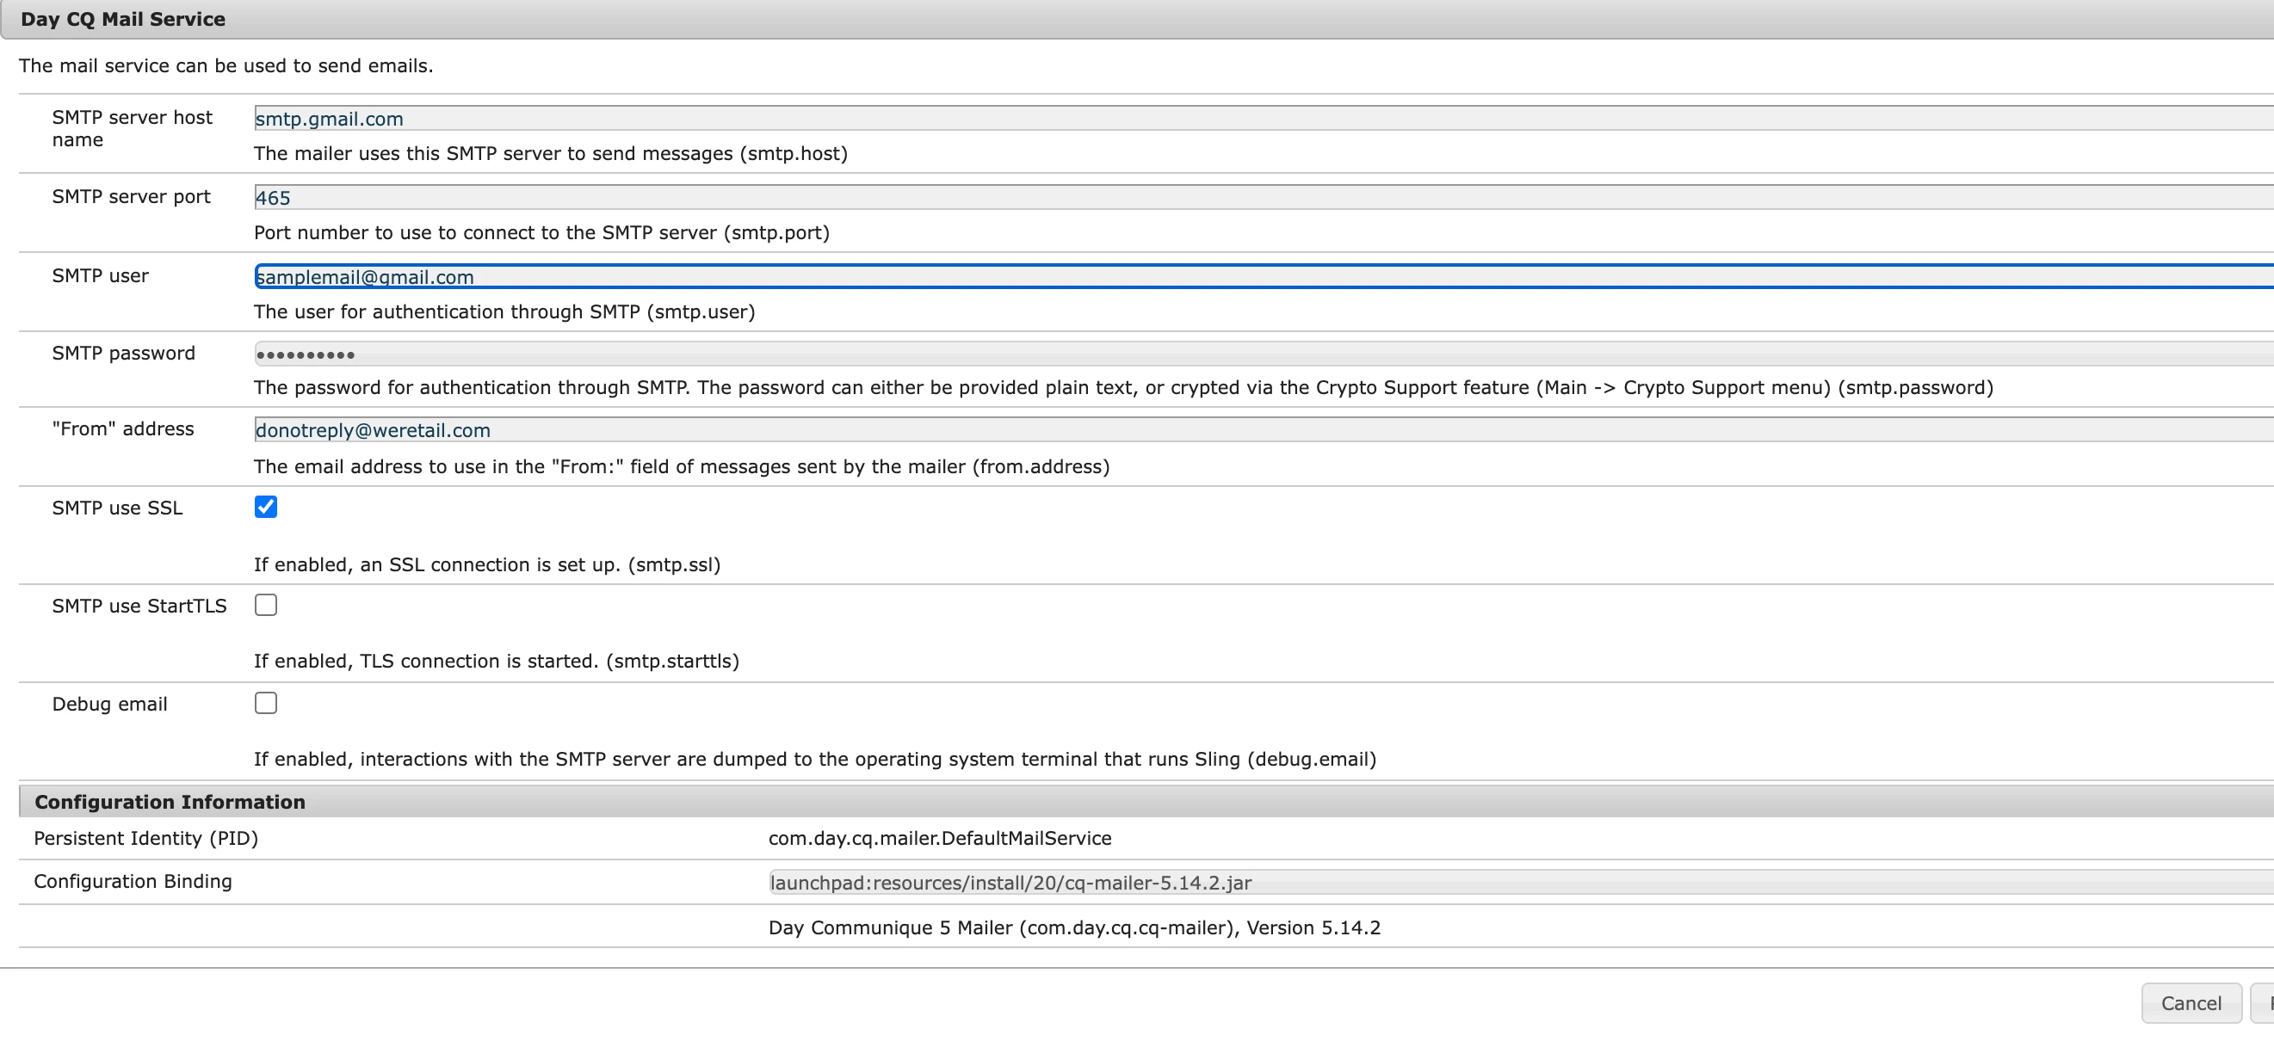
Task: Click the SMTP use StartTLS label text
Action: point(139,606)
